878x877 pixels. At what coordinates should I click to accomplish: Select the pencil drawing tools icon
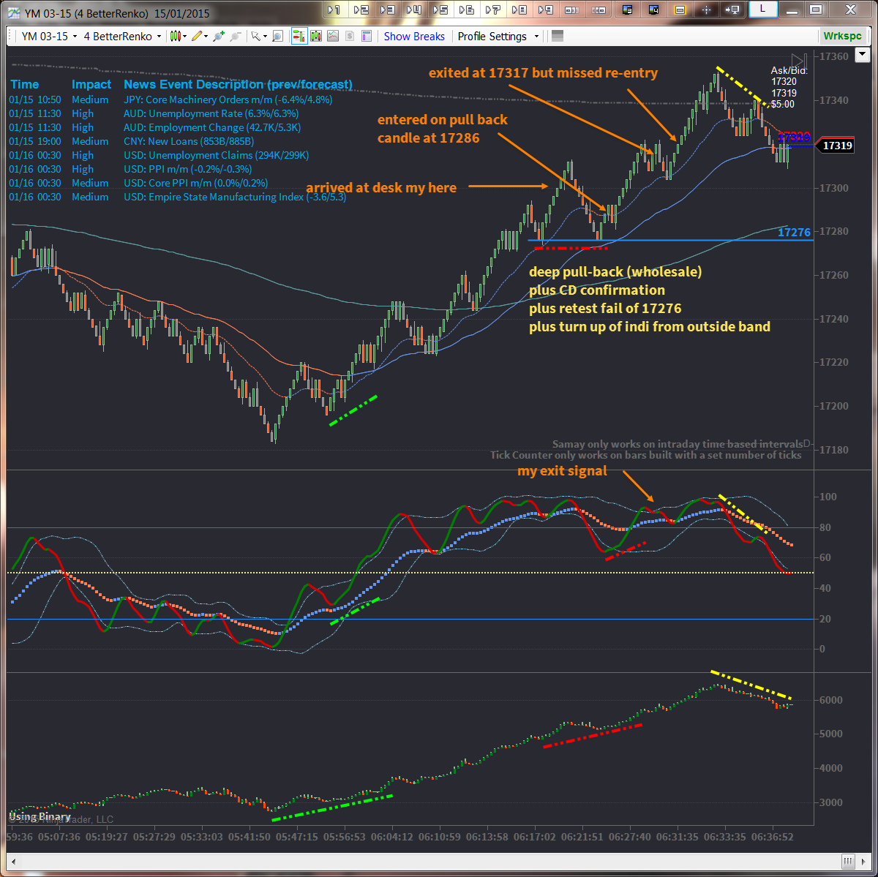pyautogui.click(x=196, y=36)
